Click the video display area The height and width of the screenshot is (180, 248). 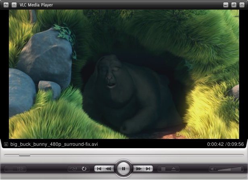pos(124,74)
